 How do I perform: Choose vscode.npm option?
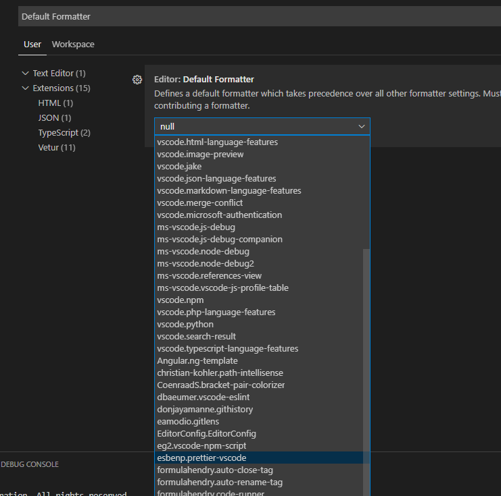point(259,300)
